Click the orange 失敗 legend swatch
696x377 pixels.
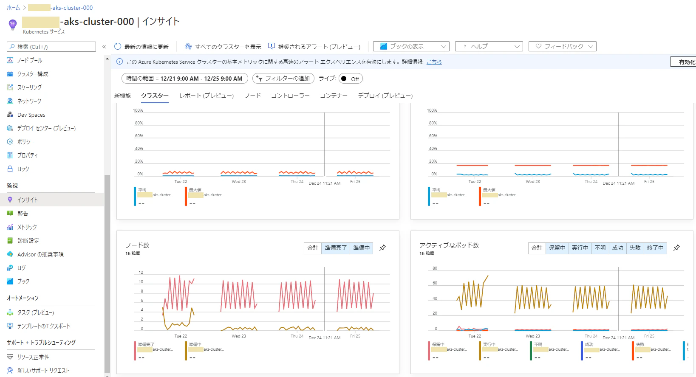click(633, 351)
